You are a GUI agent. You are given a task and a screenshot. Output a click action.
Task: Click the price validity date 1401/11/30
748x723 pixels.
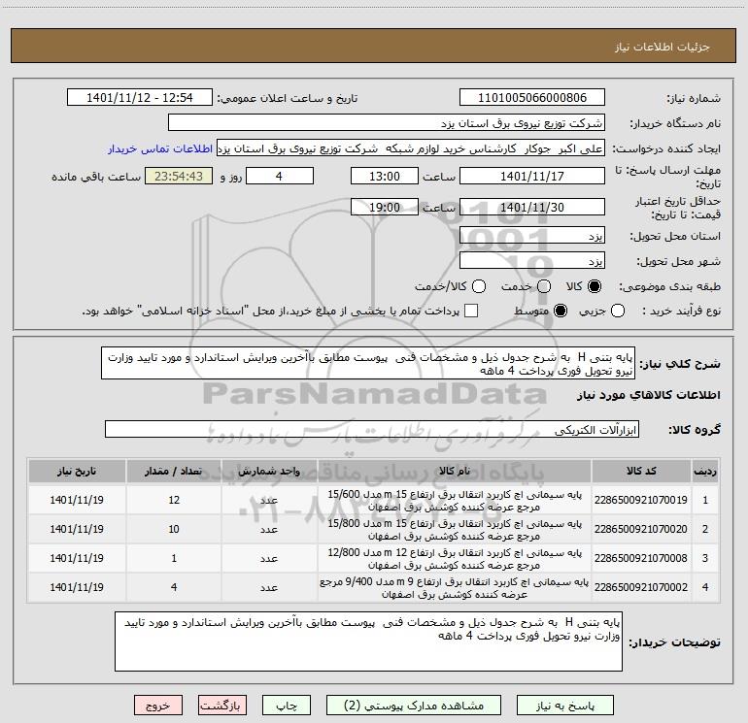[532, 207]
